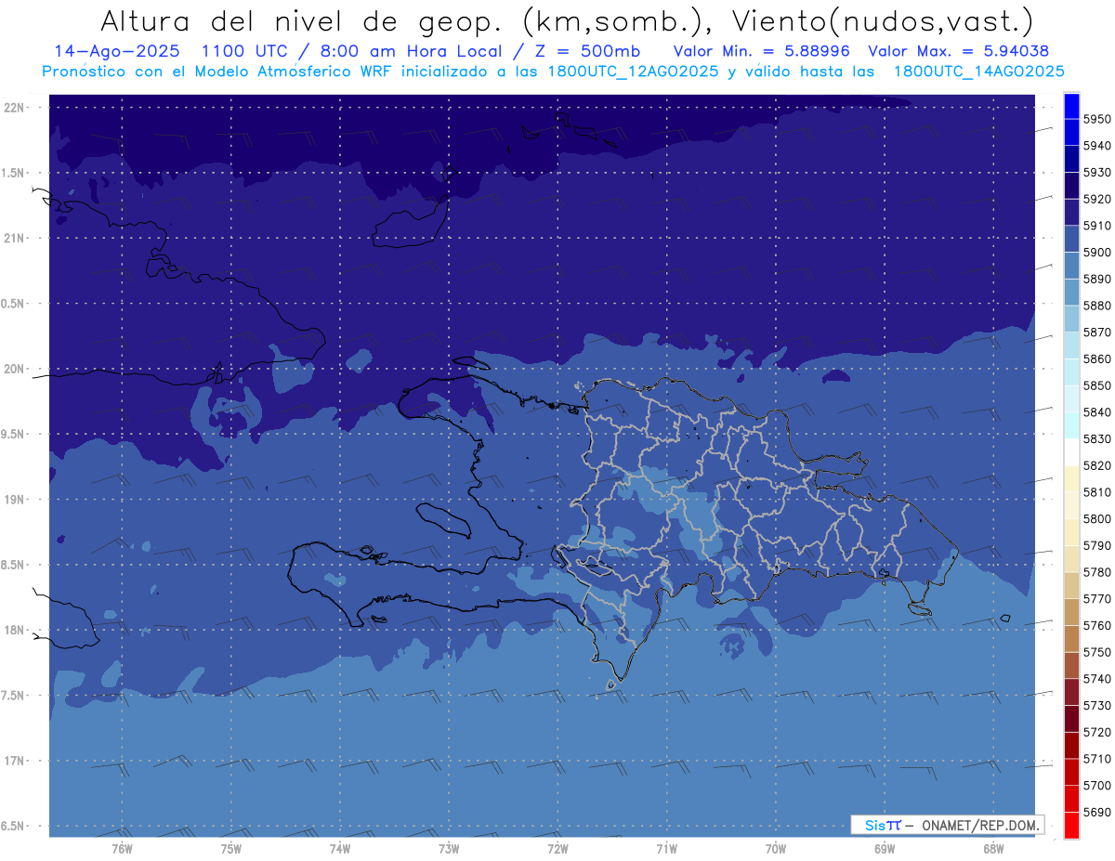This screenshot has width=1115, height=861.
Task: Select the 76W longitude tick label
Action: tap(122, 849)
